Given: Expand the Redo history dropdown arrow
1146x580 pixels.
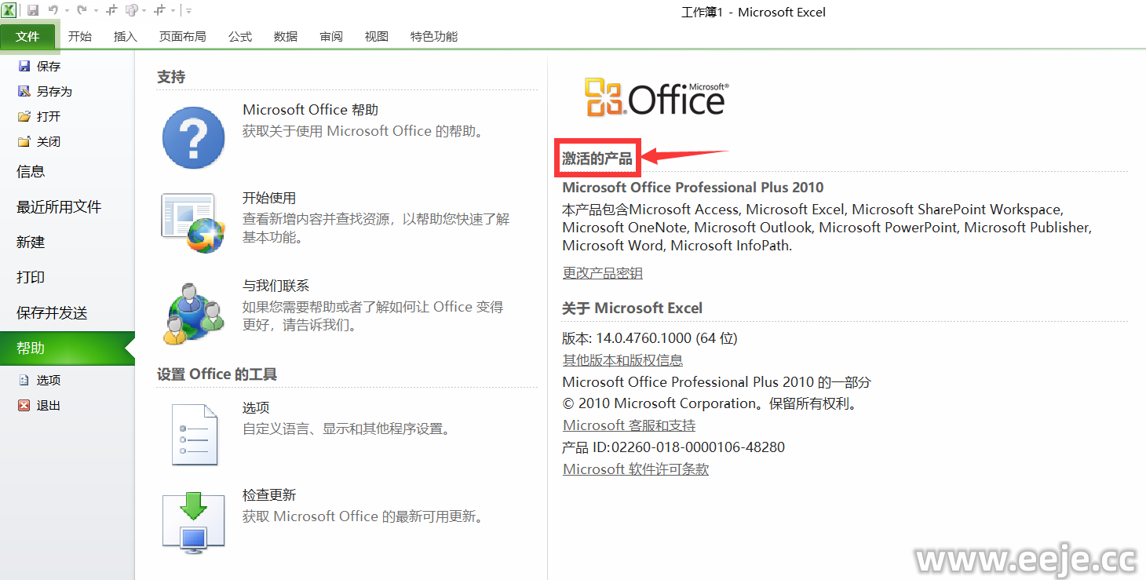Looking at the screenshot, I should [94, 11].
